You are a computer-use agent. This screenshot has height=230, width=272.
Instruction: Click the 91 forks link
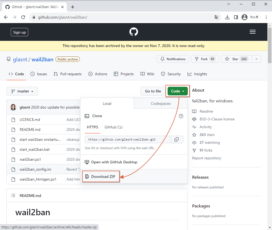pos(202,150)
